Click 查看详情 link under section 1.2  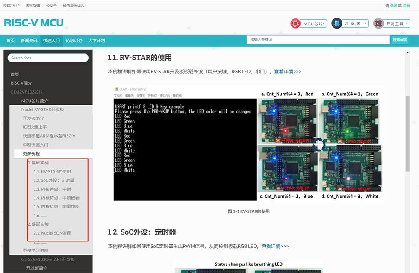click(275, 246)
